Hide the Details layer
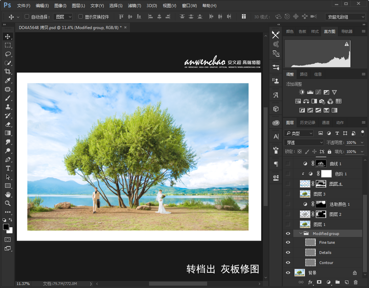The height and width of the screenshot is (288, 369). point(288,253)
